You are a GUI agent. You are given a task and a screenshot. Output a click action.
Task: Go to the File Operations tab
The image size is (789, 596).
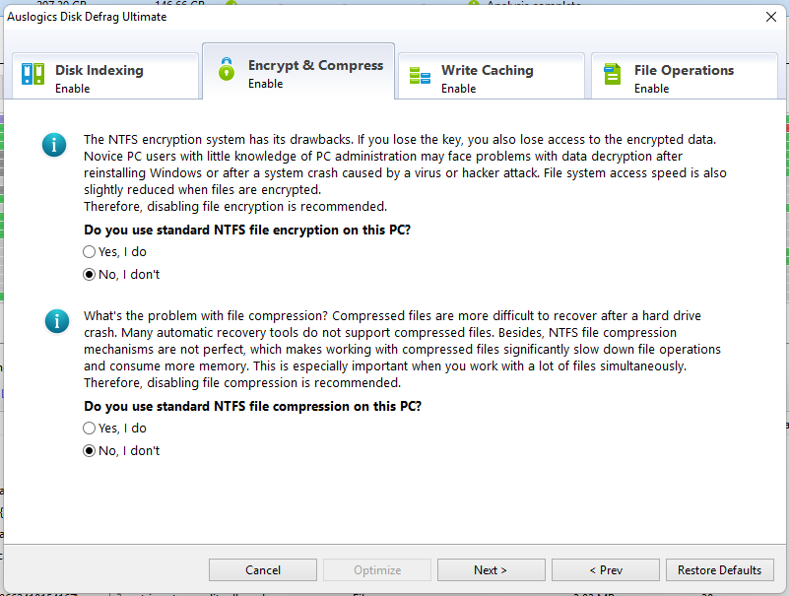coord(685,78)
